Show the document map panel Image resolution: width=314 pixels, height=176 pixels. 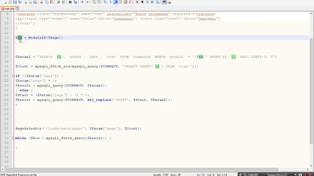coord(126,2)
